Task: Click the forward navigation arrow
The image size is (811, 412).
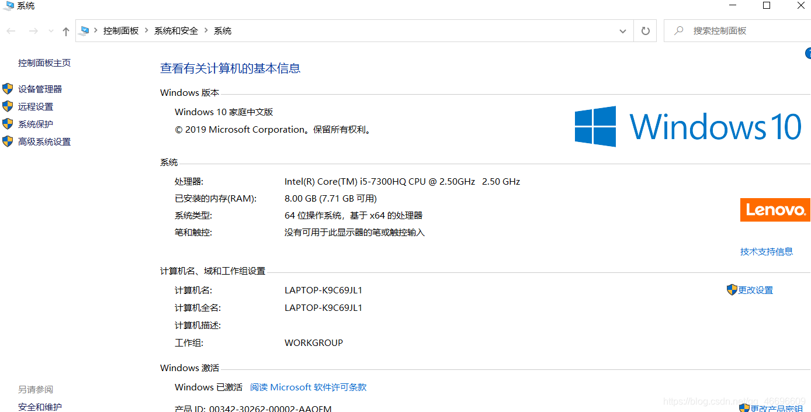Action: click(x=33, y=31)
